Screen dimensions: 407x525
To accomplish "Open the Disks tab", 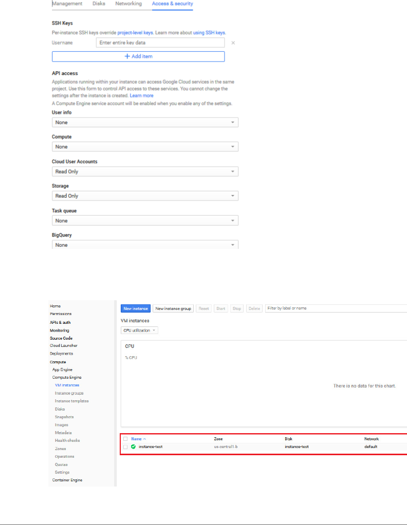I will (x=99, y=4).
